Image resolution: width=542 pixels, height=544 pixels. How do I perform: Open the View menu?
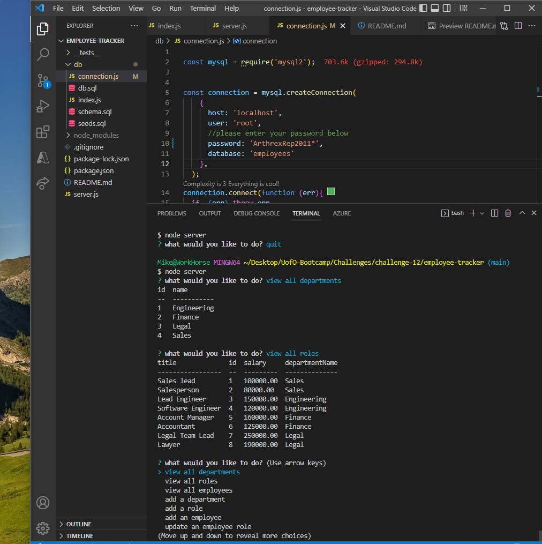(136, 9)
